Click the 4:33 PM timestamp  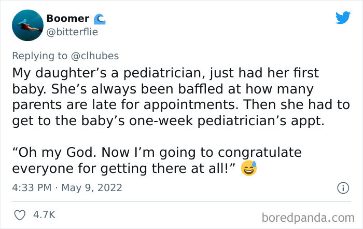pyautogui.click(x=32, y=187)
